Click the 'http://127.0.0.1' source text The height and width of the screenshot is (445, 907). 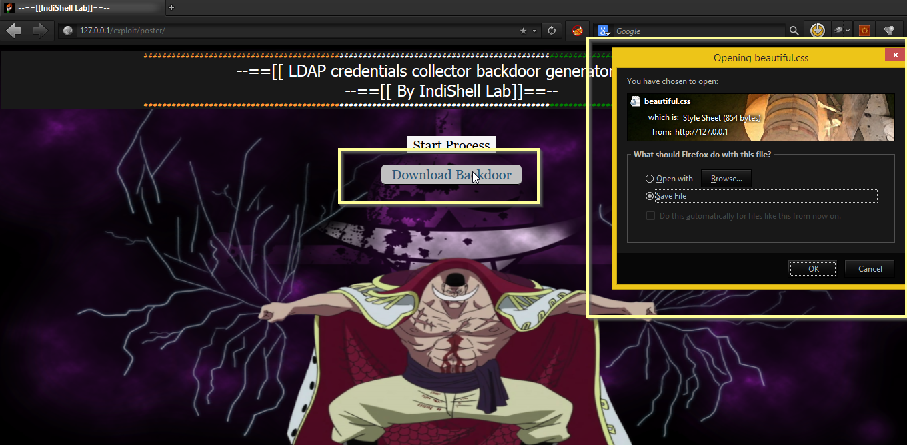[701, 132]
